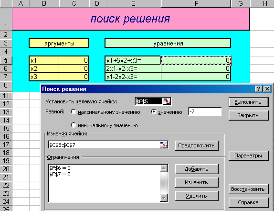Click the value field containing -7

(205, 111)
